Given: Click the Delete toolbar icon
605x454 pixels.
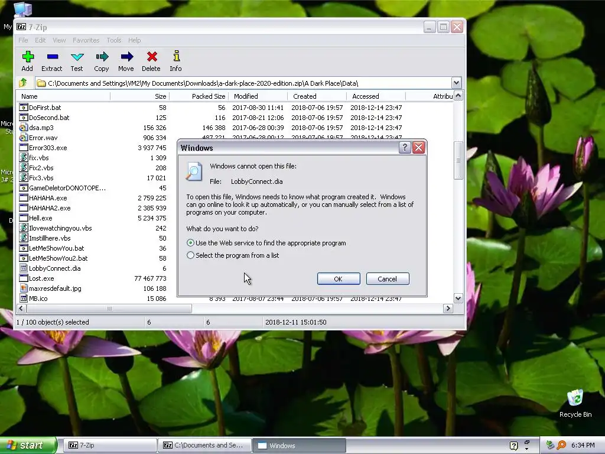Looking at the screenshot, I should point(152,57).
